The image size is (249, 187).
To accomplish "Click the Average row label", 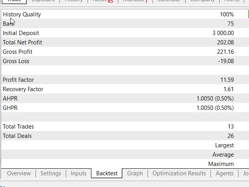I will click(x=223, y=155).
